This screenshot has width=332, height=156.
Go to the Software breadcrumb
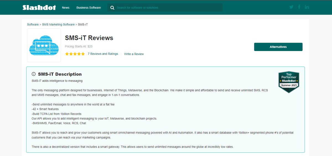33,24
